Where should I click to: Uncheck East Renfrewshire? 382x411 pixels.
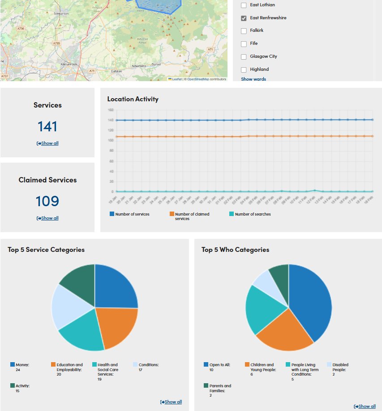243,18
